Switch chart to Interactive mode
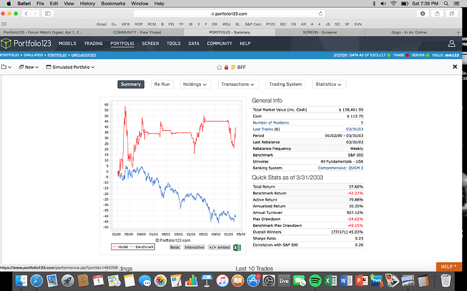Viewport: 467px width, 291px height. pyautogui.click(x=196, y=248)
